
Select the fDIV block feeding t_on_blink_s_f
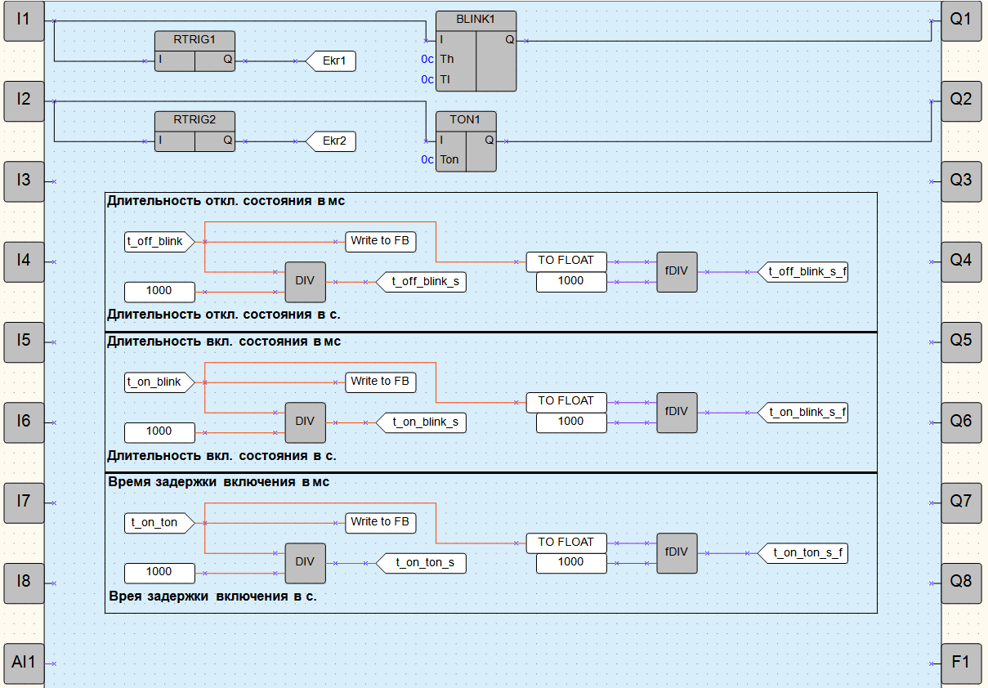point(677,412)
